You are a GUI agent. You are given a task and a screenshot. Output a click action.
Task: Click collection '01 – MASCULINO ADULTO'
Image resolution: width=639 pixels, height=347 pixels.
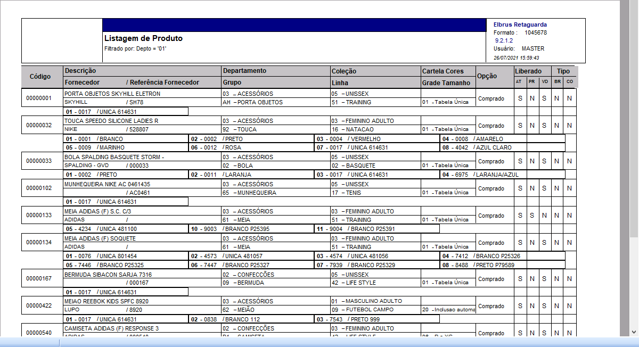(x=366, y=301)
